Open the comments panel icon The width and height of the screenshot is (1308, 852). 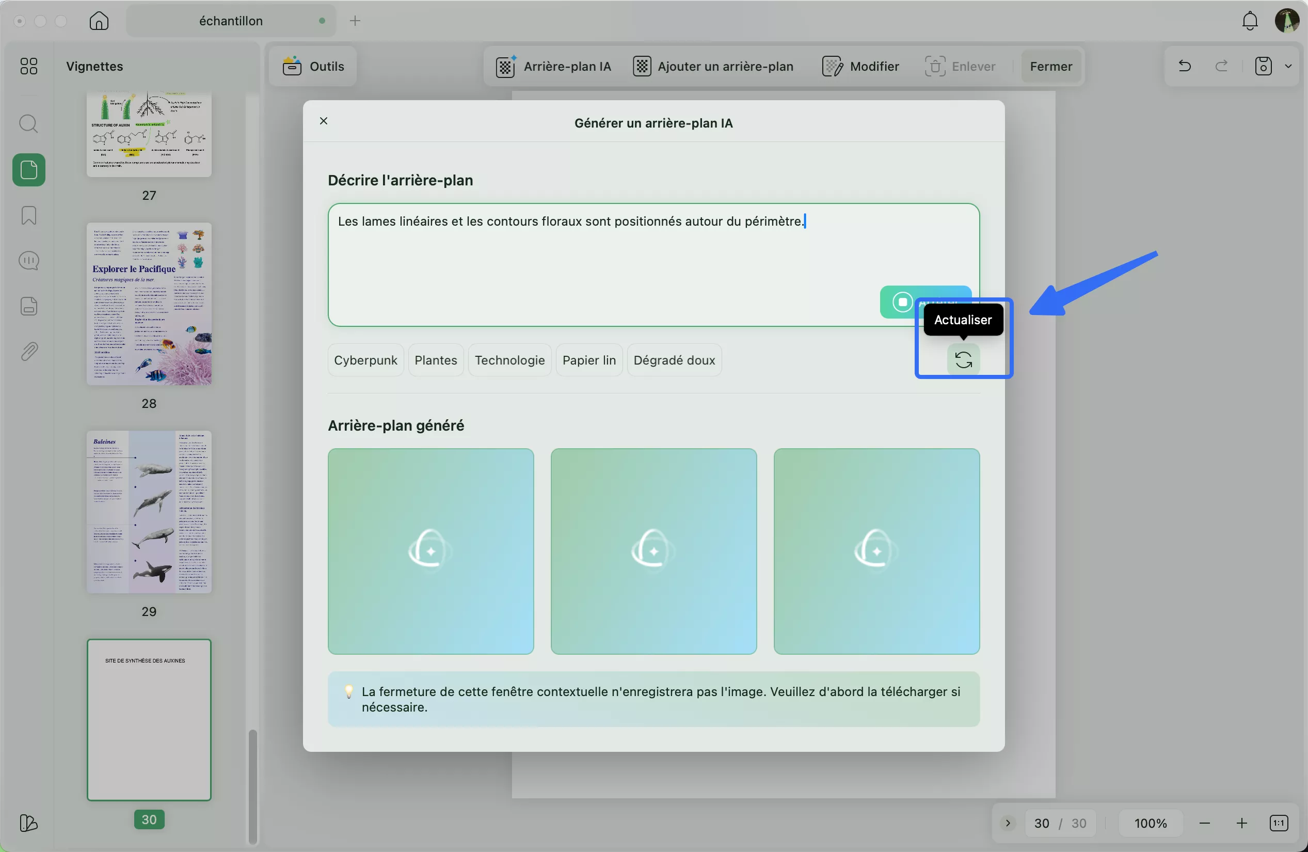[x=28, y=261]
